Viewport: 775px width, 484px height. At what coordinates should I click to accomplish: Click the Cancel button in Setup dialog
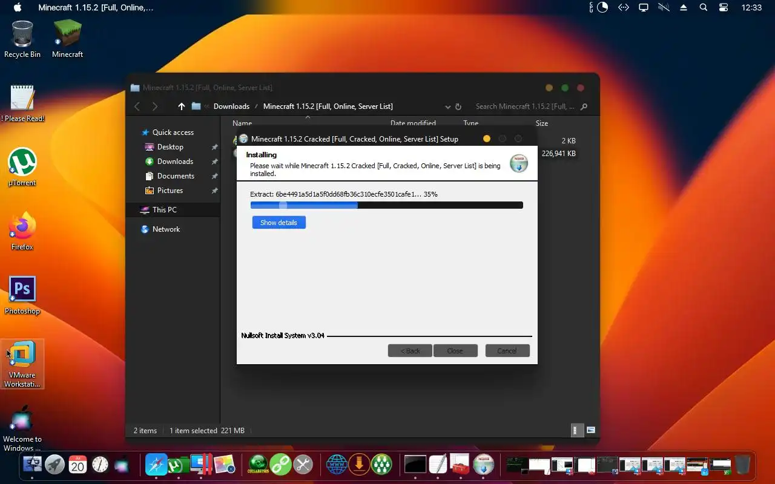tap(507, 351)
